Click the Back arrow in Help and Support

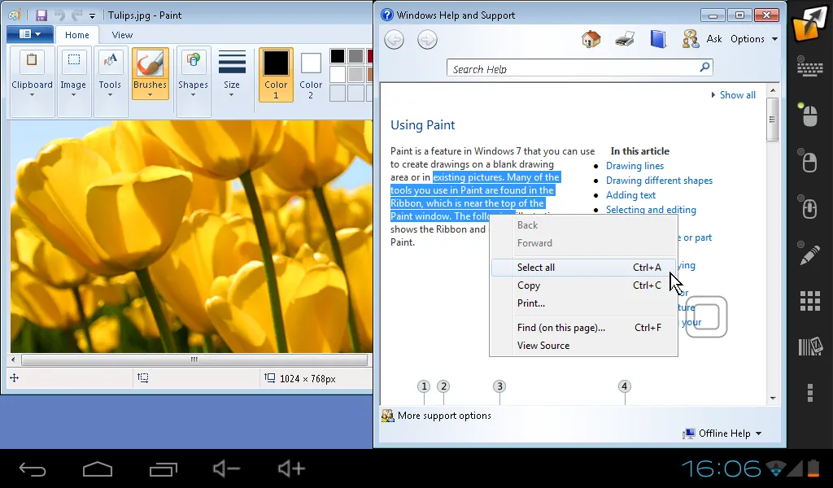(395, 39)
